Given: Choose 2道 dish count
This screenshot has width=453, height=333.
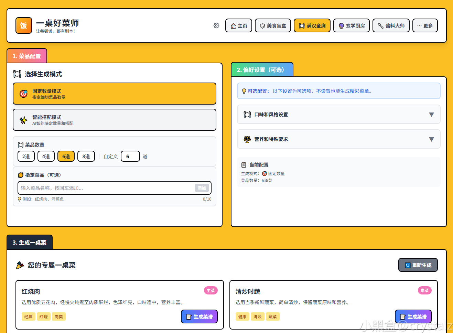Looking at the screenshot, I should click(x=26, y=156).
